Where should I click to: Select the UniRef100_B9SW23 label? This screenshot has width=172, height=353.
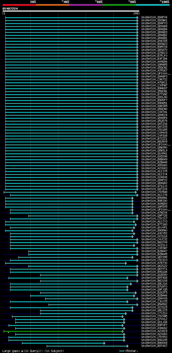click(154, 44)
